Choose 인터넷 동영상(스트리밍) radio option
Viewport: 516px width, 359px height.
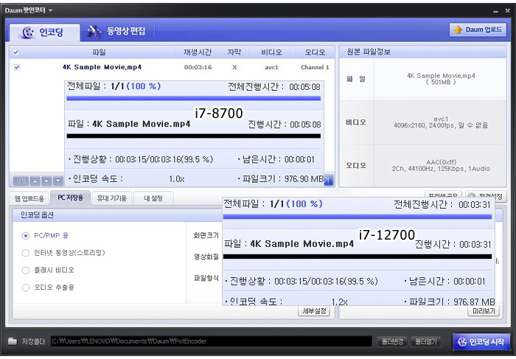(26, 253)
